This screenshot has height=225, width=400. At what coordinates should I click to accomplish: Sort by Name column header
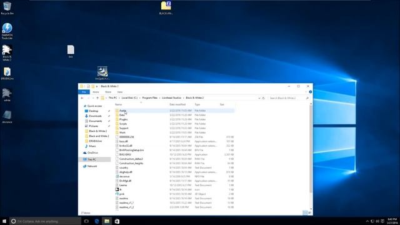click(118, 104)
